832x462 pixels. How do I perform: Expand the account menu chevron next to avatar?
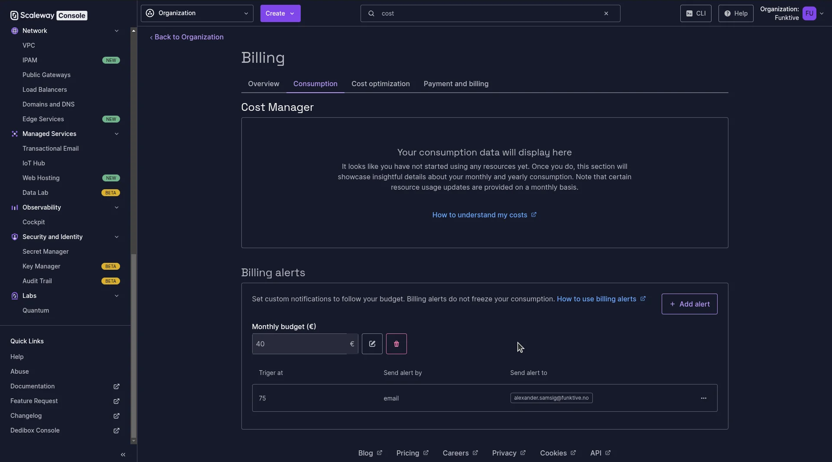(822, 13)
